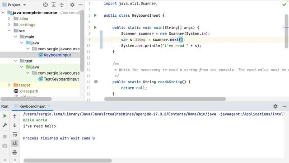Click the 'hello world' input line in console
Viewport: 289px width, 163px height.
pos(35,120)
